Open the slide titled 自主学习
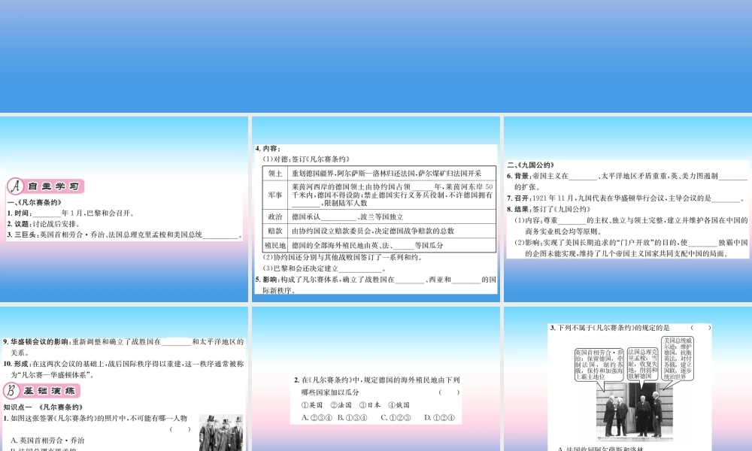Screen dimensions: 752x451 124,209
